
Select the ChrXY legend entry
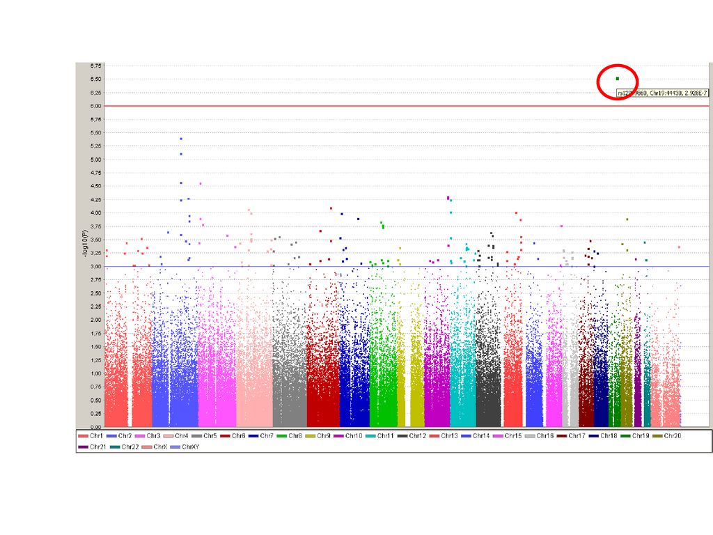(184, 447)
